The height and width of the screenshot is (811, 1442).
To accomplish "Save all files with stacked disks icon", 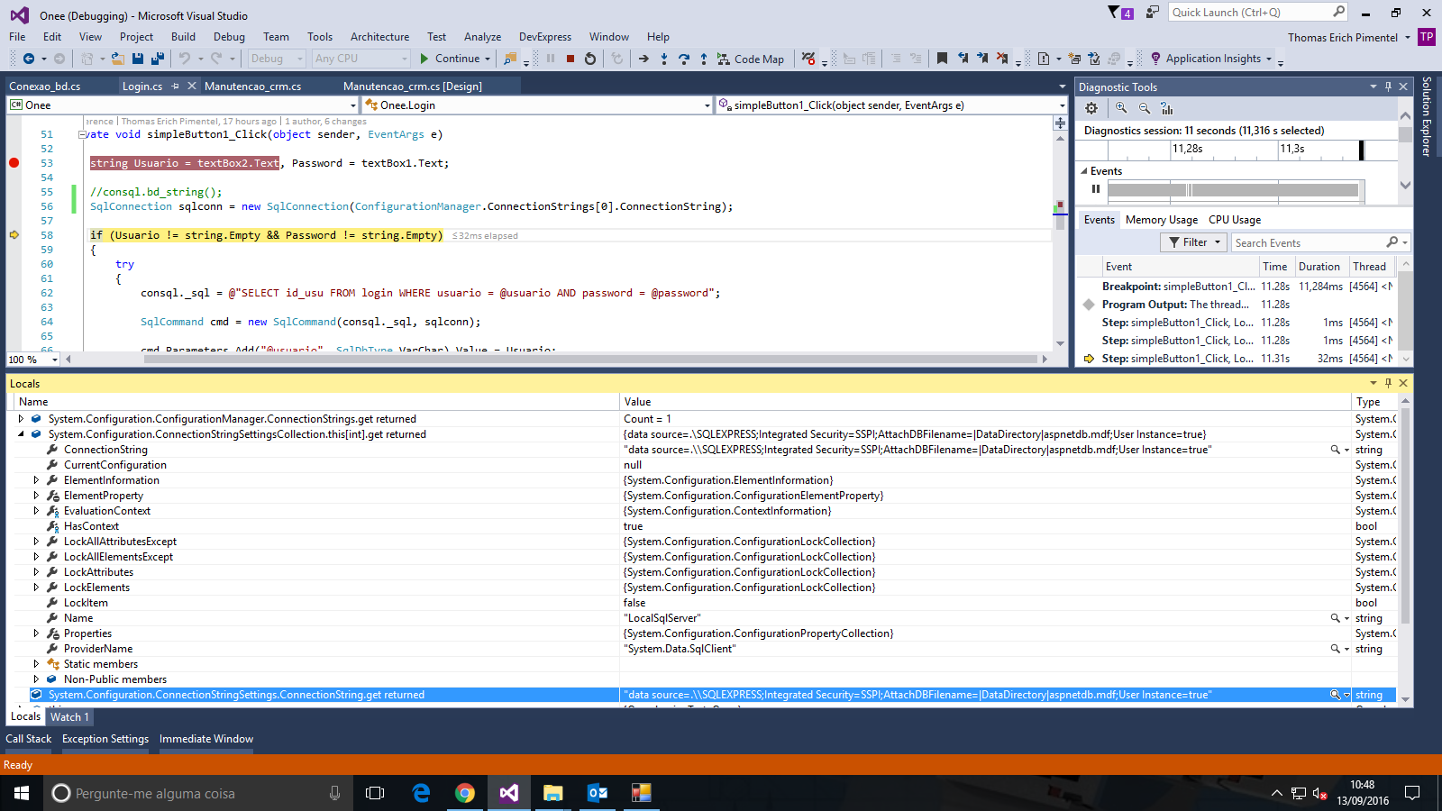I will [x=158, y=59].
